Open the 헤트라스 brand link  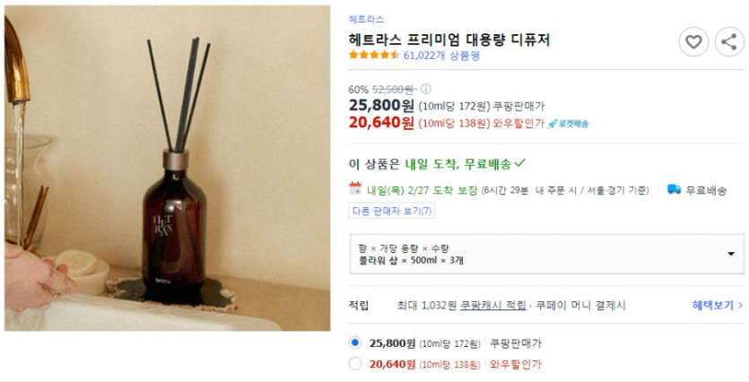(366, 19)
